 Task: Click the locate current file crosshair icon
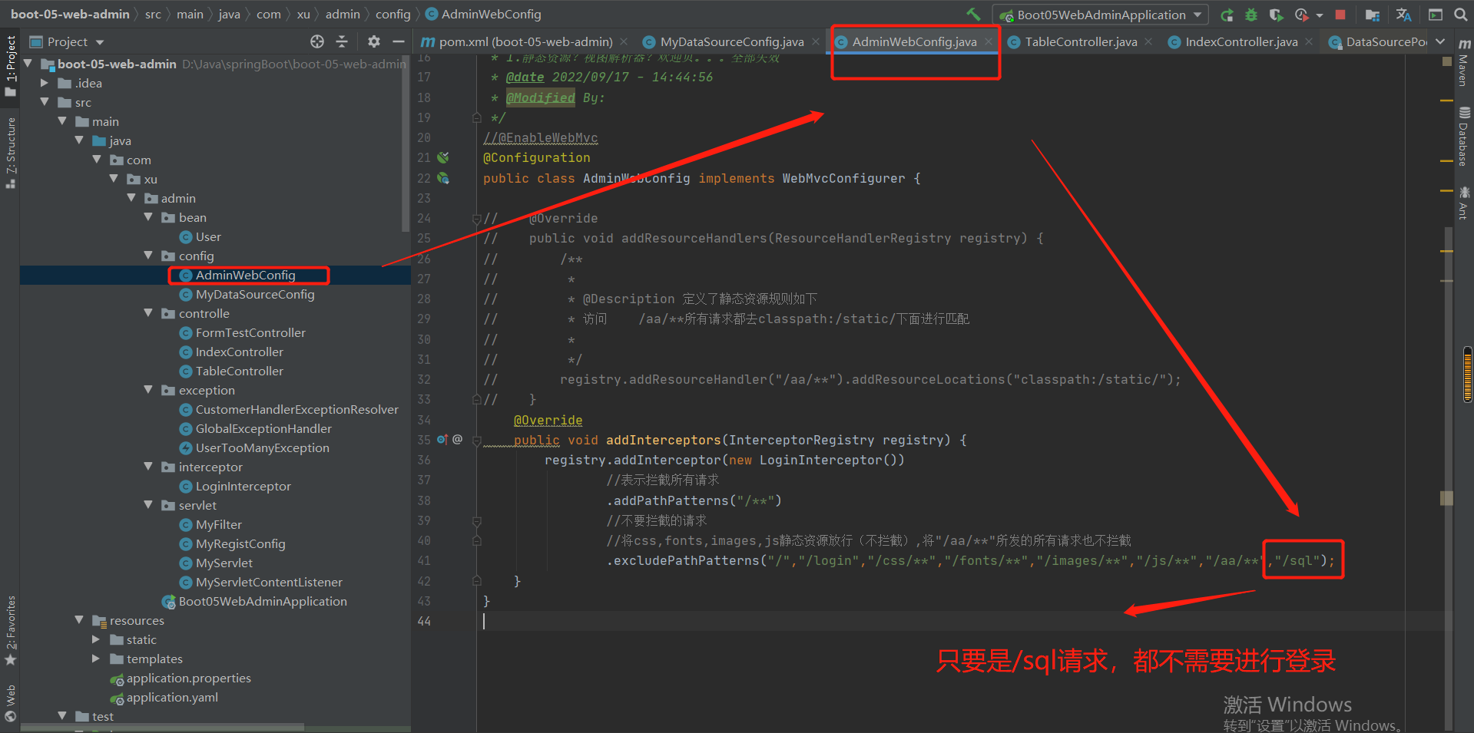317,41
